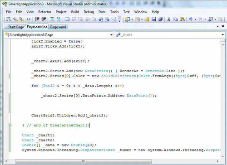
Task: Increase line indent in text editor toolbar
Action: coord(44,19)
